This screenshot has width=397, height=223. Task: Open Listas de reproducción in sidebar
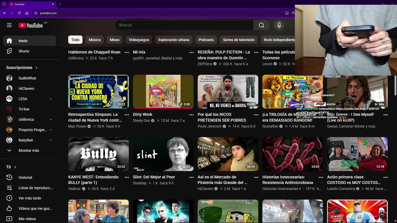[x=29, y=188]
